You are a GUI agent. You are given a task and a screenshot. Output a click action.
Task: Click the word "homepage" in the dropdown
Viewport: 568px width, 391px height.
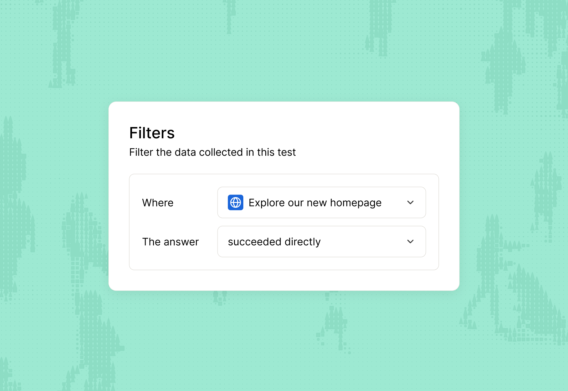[356, 203]
